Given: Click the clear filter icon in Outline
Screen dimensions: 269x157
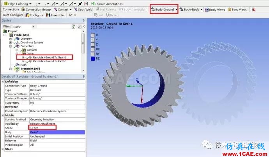Looking at the screenshot, I should point(80,26).
